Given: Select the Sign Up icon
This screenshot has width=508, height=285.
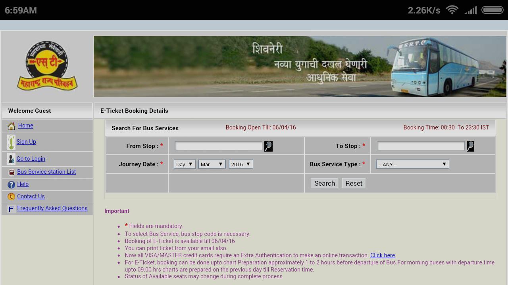Looking at the screenshot, I should click(x=12, y=142).
